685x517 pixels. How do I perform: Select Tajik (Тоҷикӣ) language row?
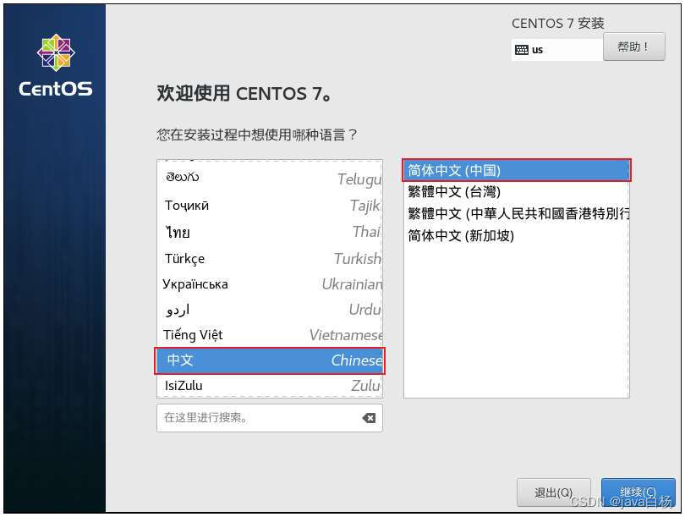pyautogui.click(x=270, y=205)
